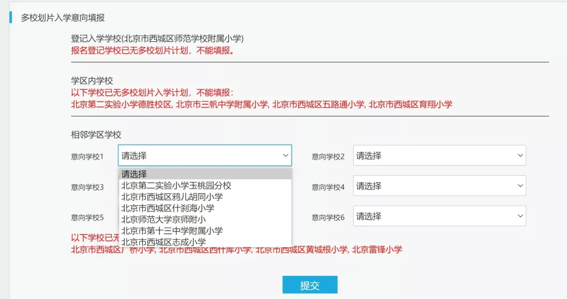Screen dimensions: 567x299
Task: Select 北京市西城区志成小学 option
Action: (x=205, y=242)
